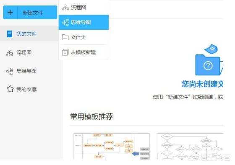The height and width of the screenshot is (165, 235).
Task: Open 我的文件 in the sidebar
Action: (29, 34)
